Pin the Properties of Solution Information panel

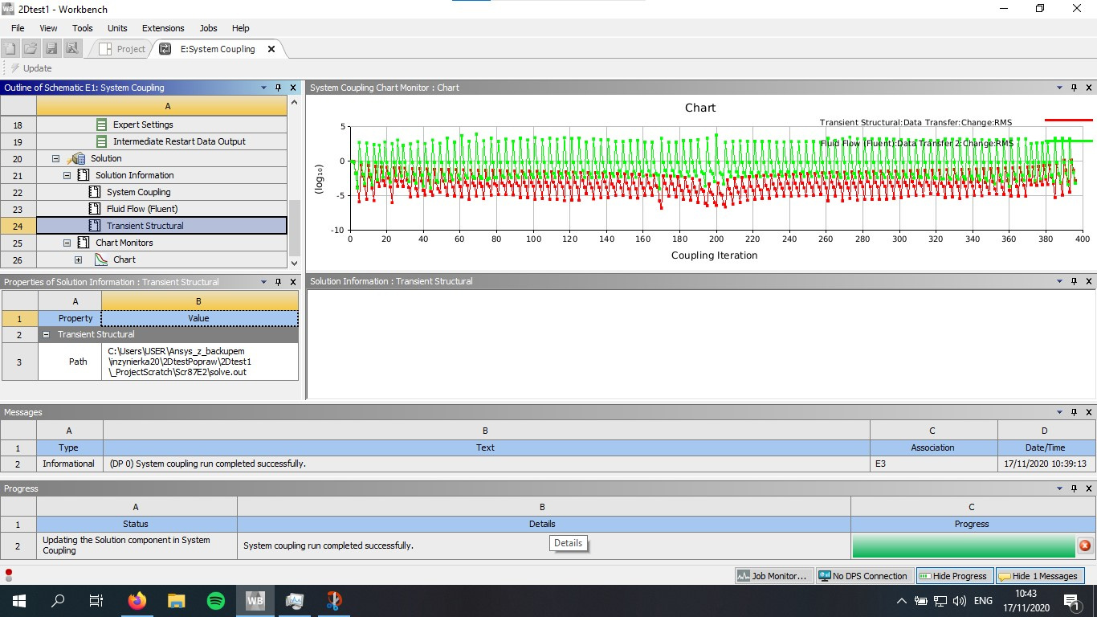point(278,282)
